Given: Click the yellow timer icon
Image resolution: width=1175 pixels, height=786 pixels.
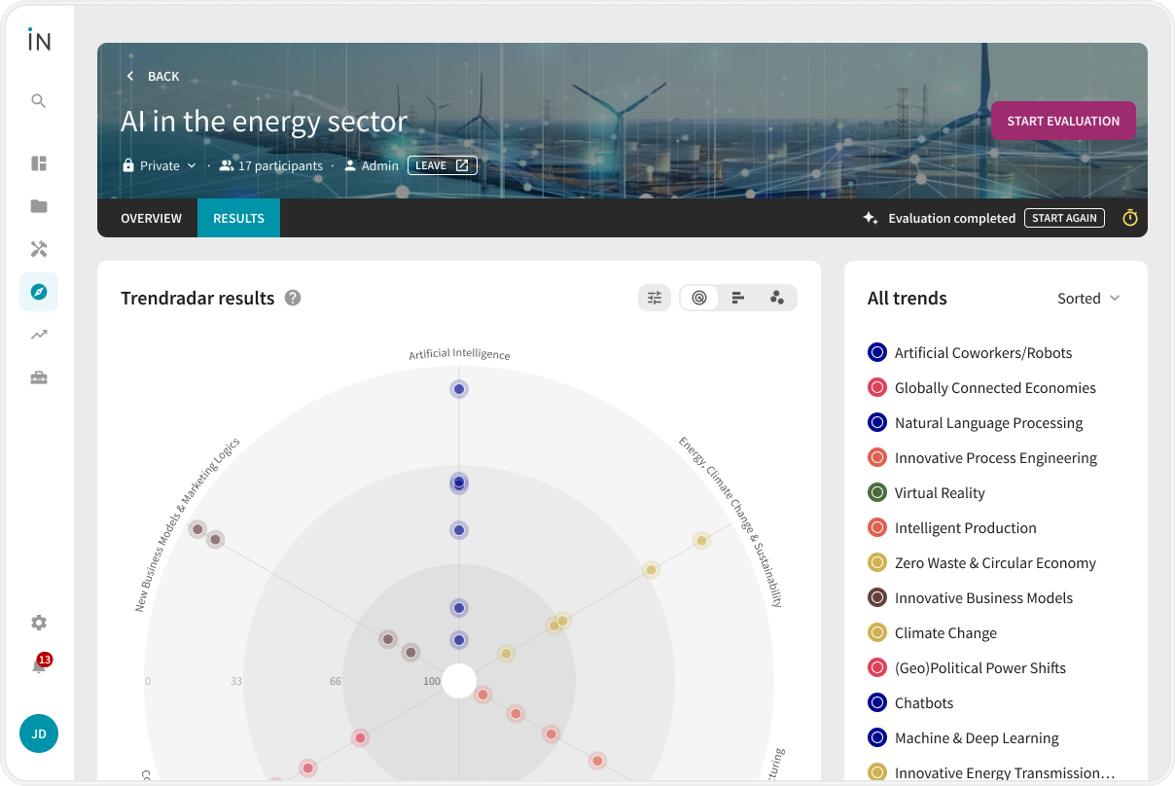Looking at the screenshot, I should click(x=1130, y=218).
